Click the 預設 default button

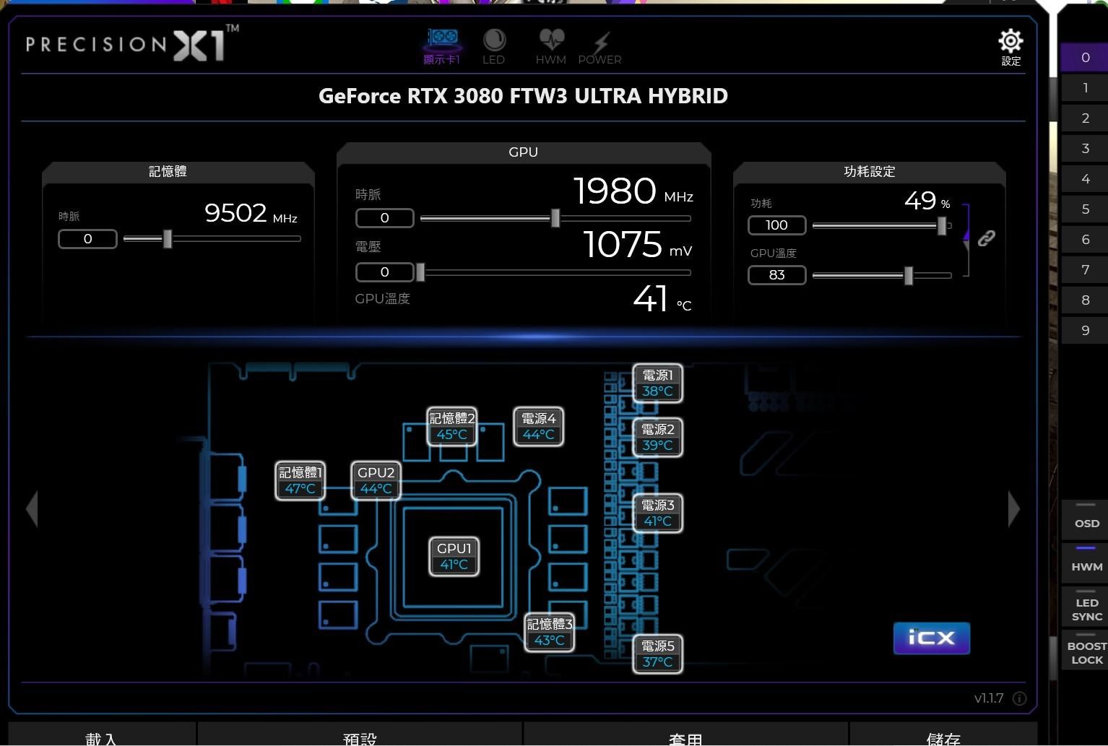pyautogui.click(x=360, y=734)
